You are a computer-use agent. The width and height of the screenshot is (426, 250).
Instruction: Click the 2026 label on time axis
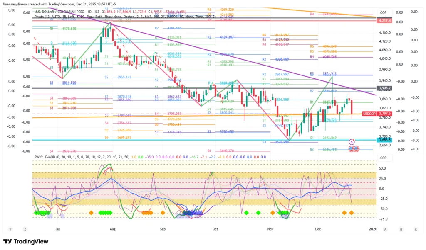(373, 228)
